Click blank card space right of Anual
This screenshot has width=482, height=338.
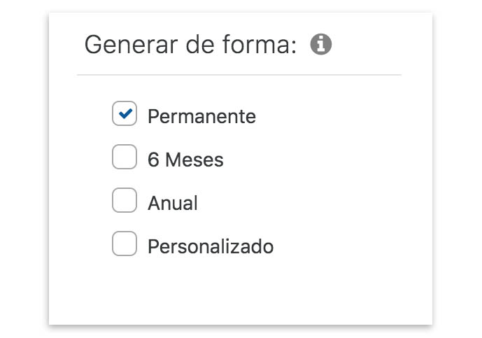pyautogui.click(x=307, y=204)
